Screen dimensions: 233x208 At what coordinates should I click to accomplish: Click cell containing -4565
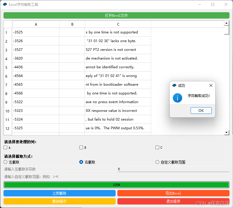coord(36,84)
